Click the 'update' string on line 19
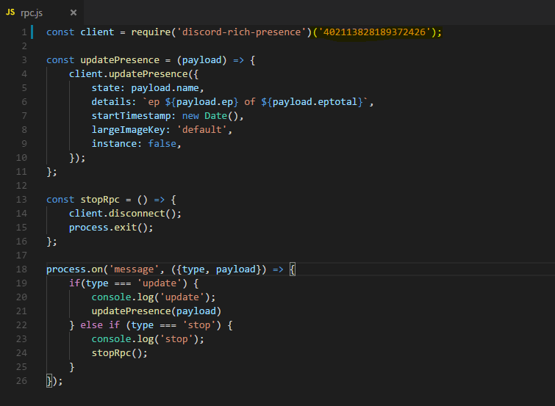Image resolution: width=555 pixels, height=406 pixels. coord(160,283)
